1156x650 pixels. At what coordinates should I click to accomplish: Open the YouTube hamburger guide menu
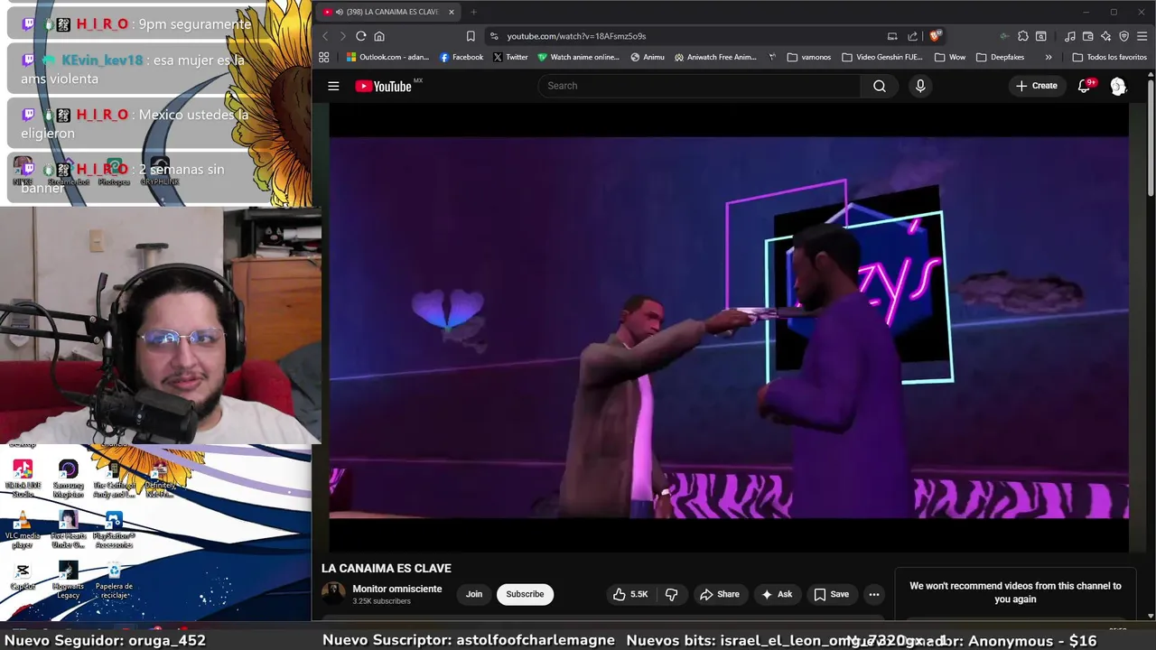tap(333, 86)
